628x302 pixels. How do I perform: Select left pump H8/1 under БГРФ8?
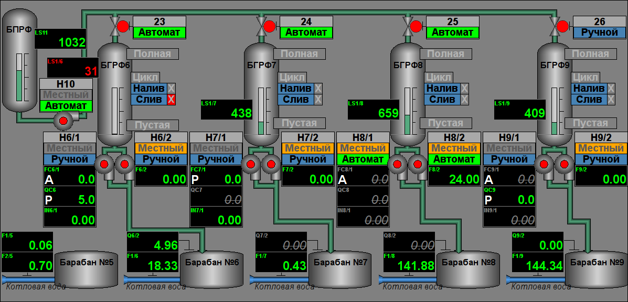(x=397, y=164)
